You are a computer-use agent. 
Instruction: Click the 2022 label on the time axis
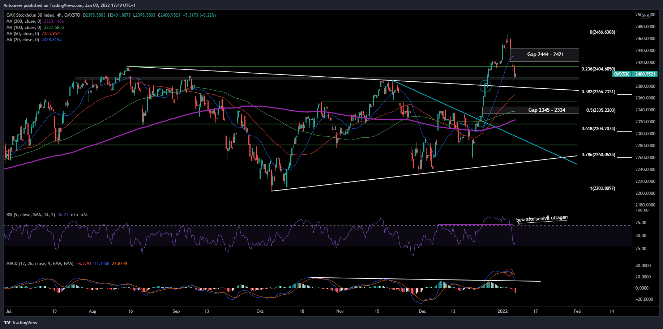502,311
